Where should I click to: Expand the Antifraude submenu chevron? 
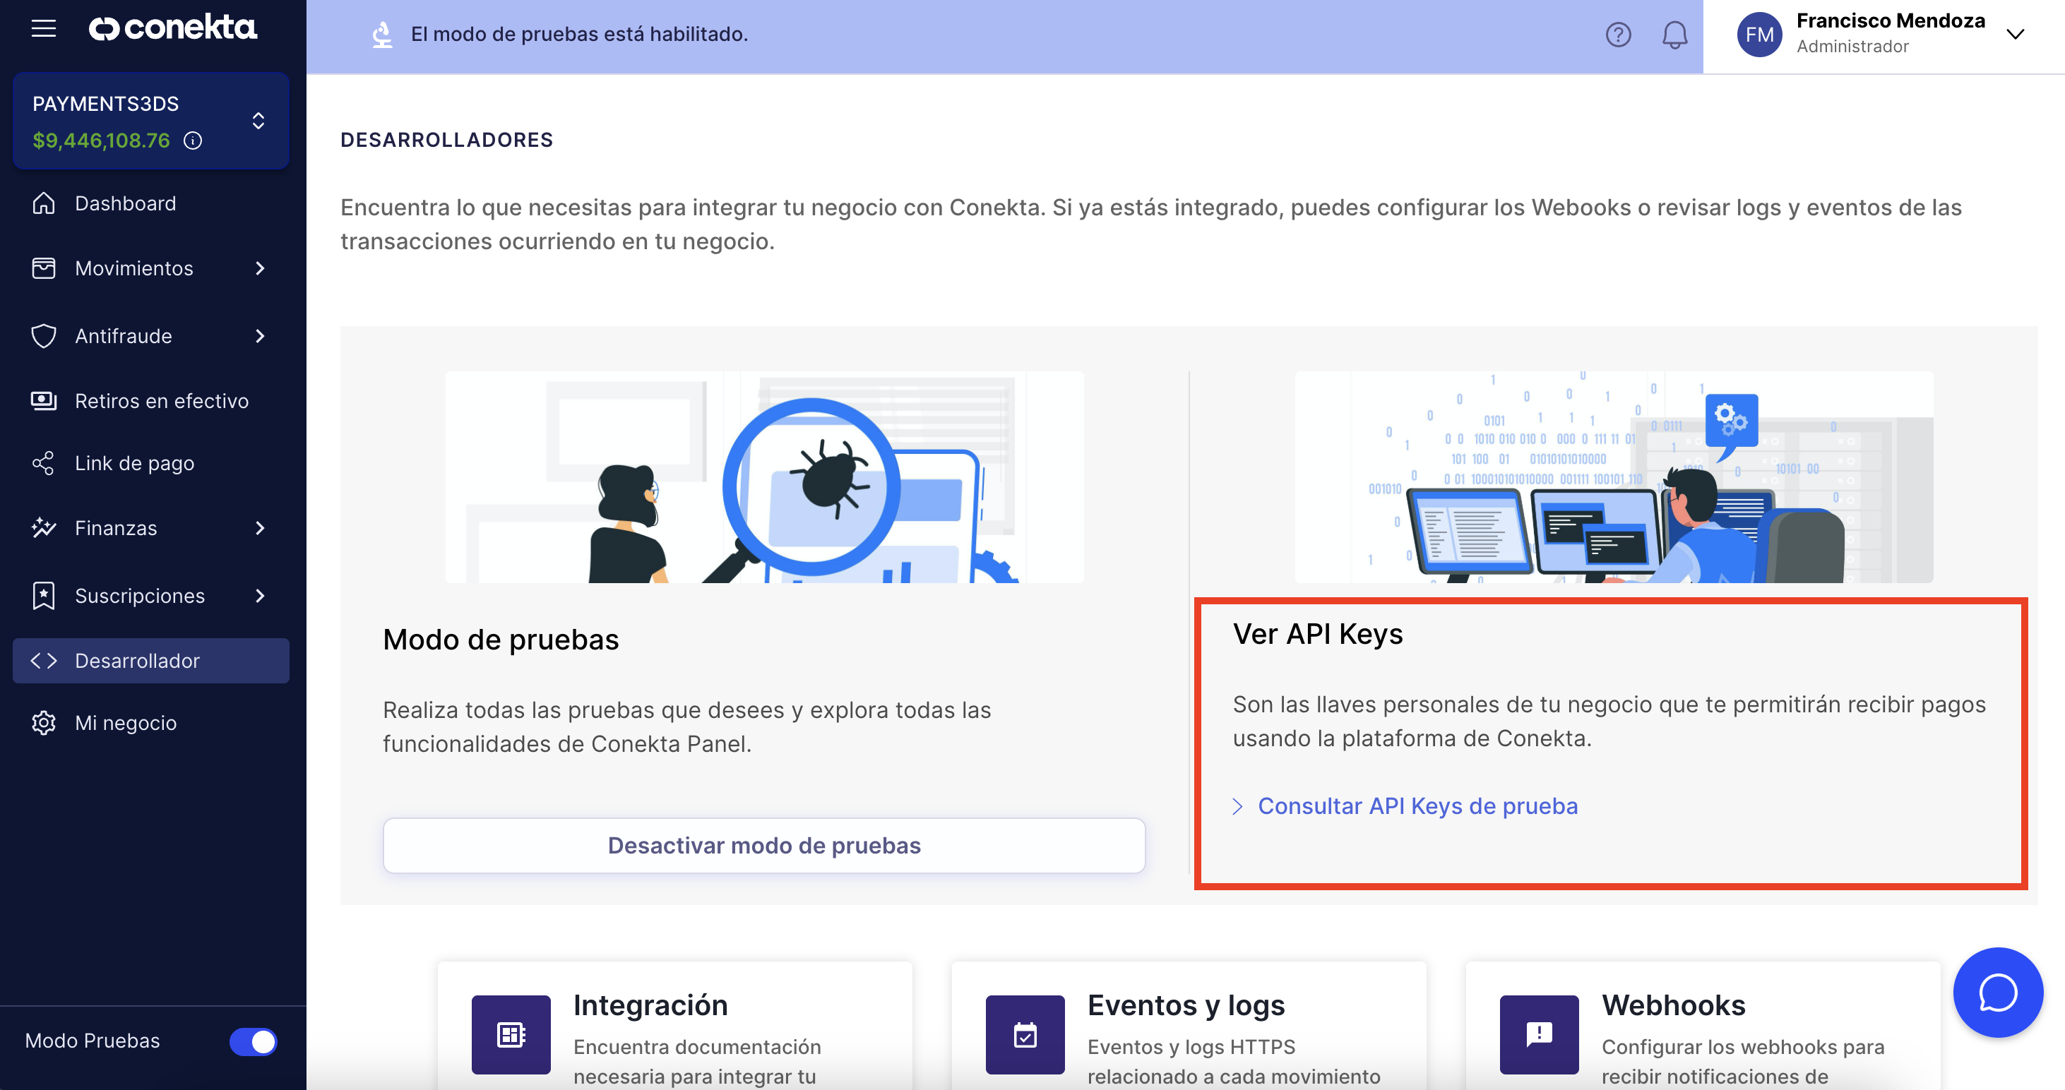pos(260,336)
